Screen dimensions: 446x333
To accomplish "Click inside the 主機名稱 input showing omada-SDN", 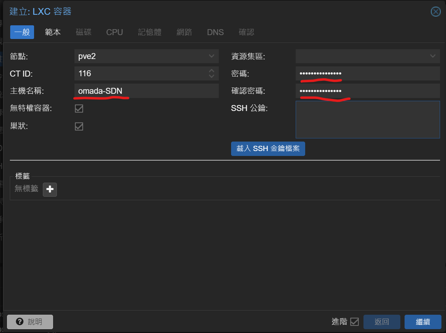I will click(140, 91).
